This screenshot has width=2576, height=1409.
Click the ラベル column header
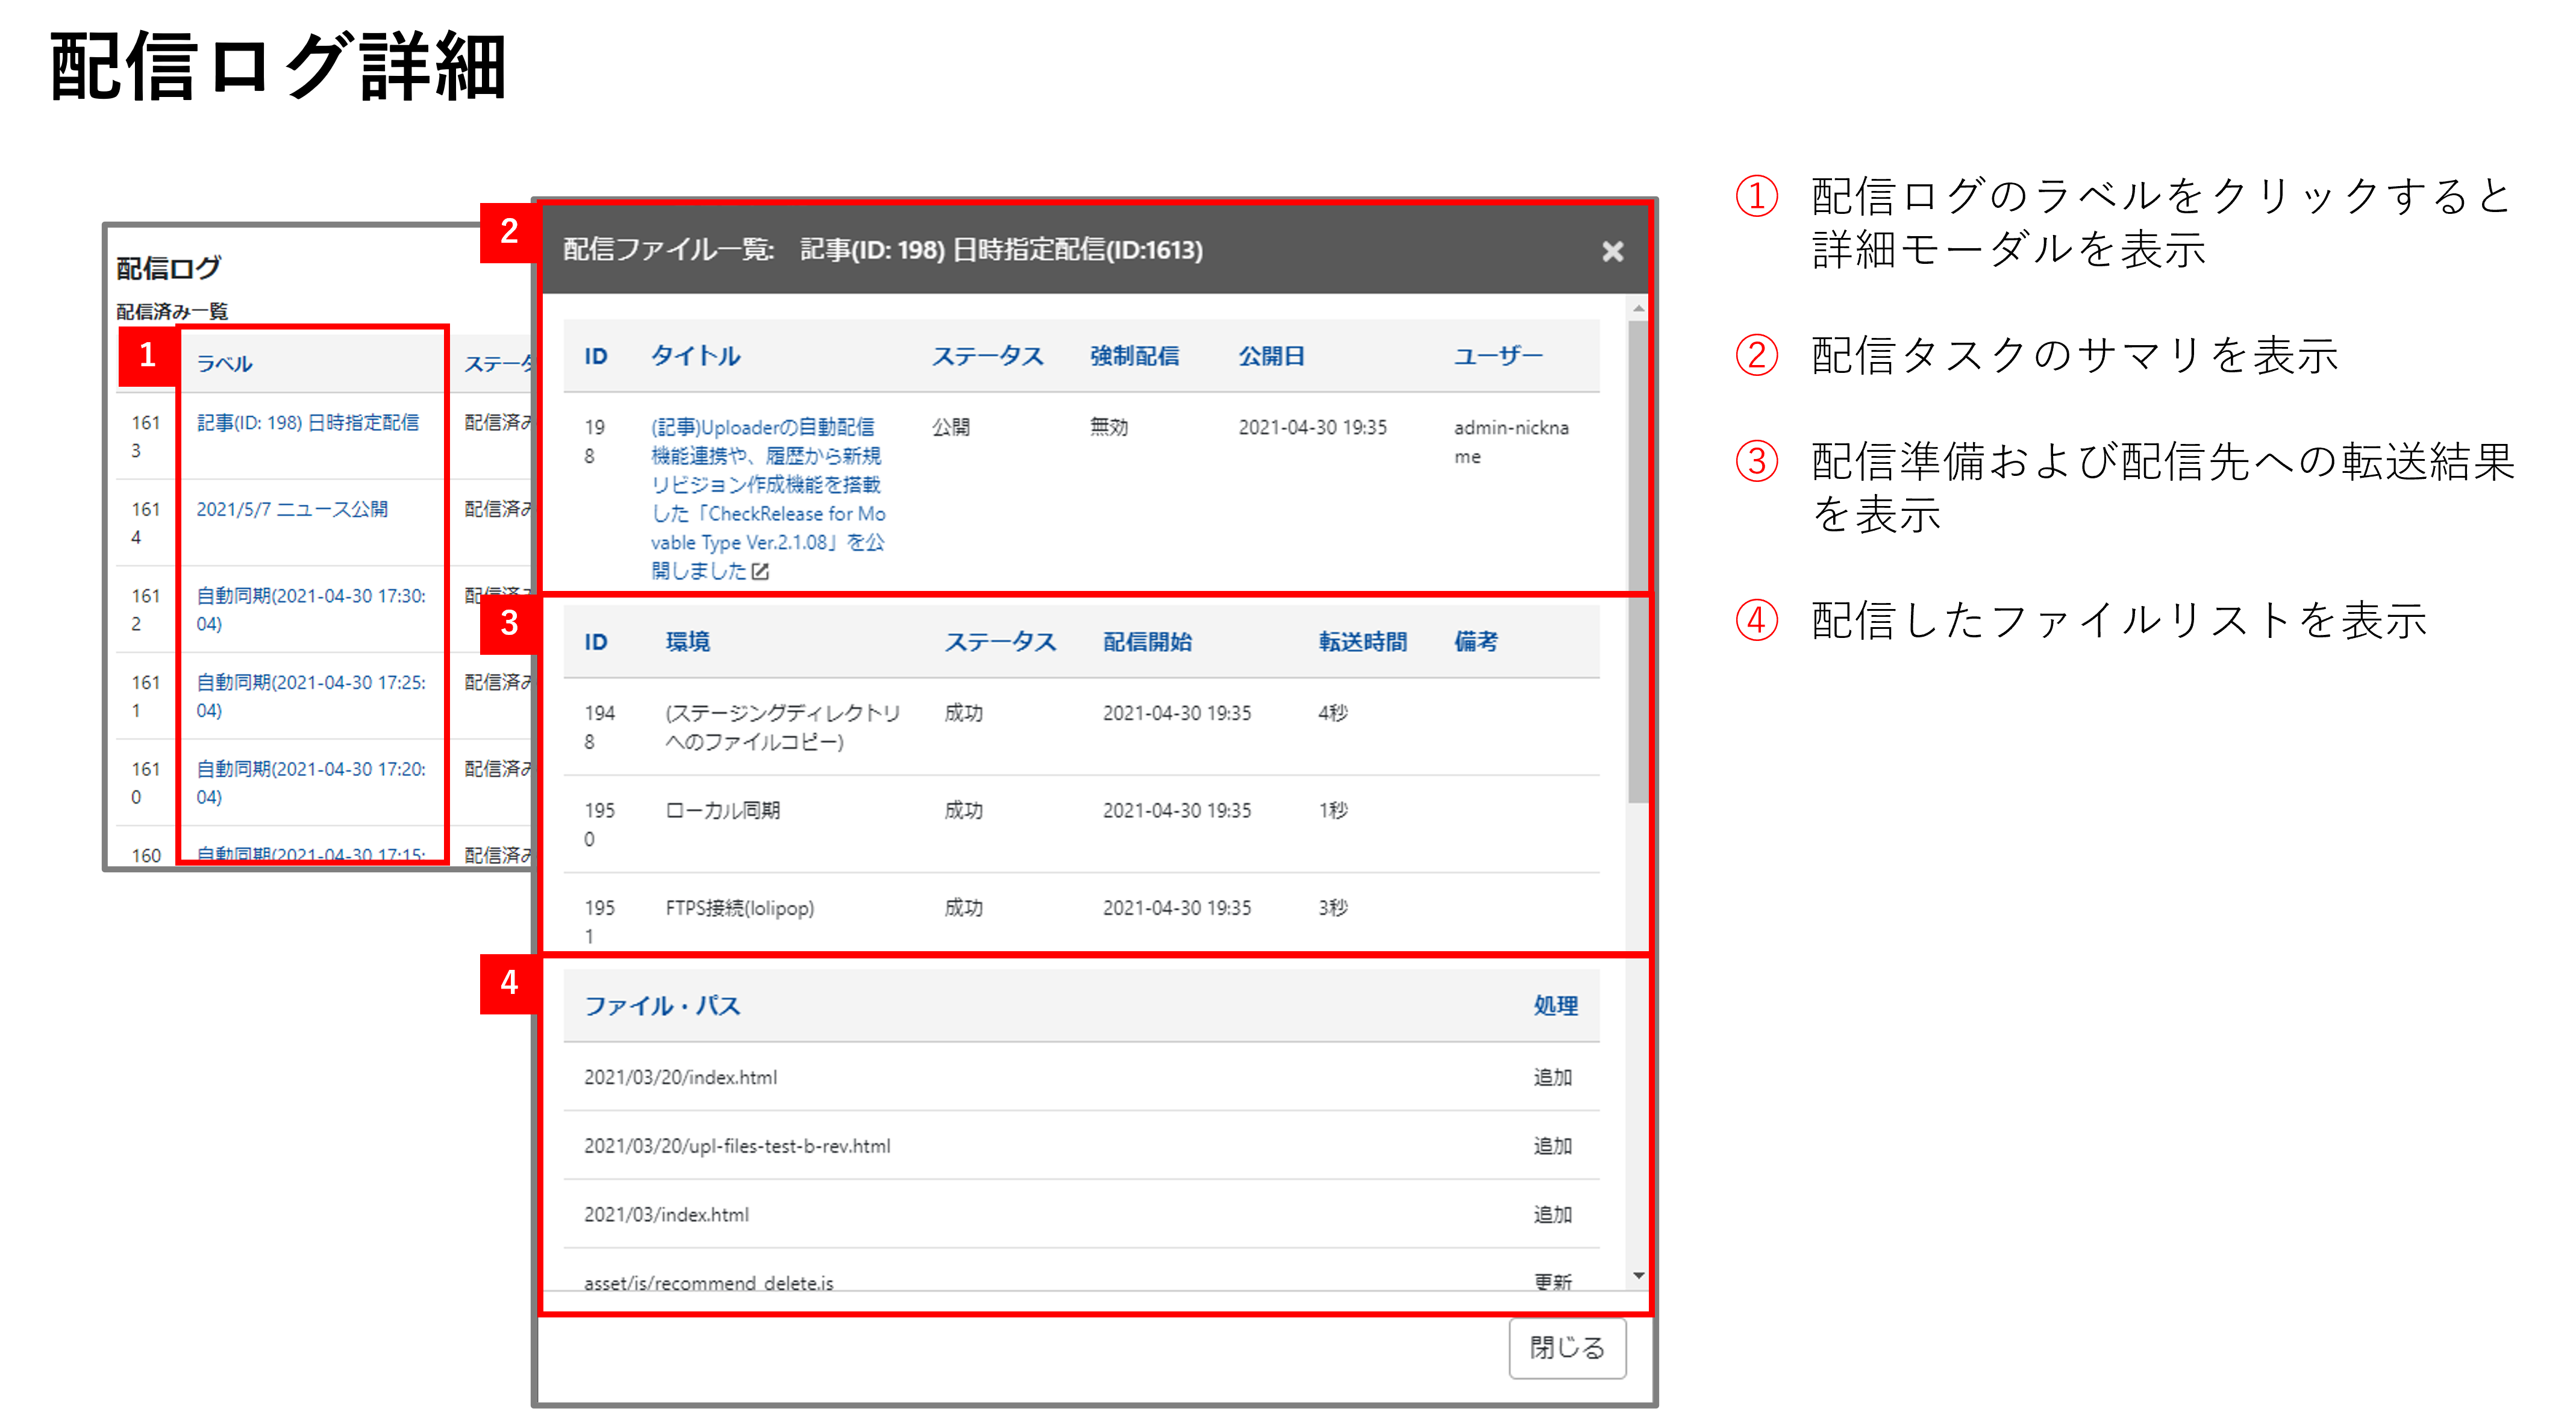click(x=224, y=364)
